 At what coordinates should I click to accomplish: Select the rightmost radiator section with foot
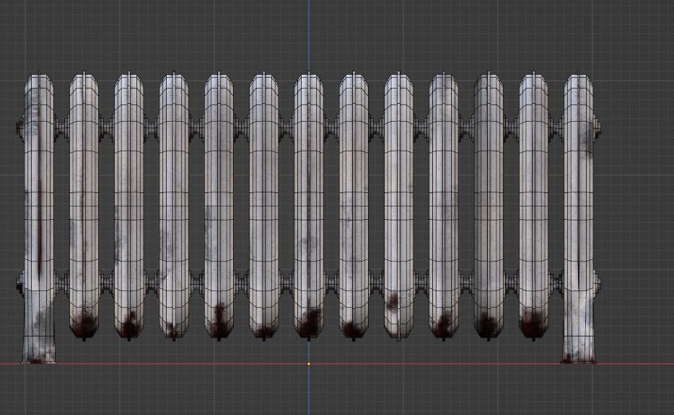(x=579, y=219)
